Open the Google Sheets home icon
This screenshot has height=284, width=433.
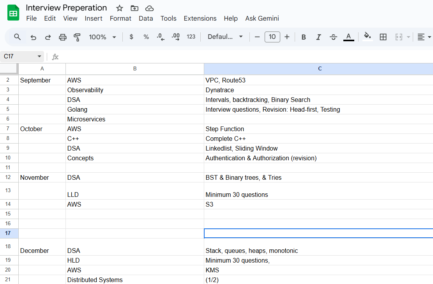[x=13, y=13]
